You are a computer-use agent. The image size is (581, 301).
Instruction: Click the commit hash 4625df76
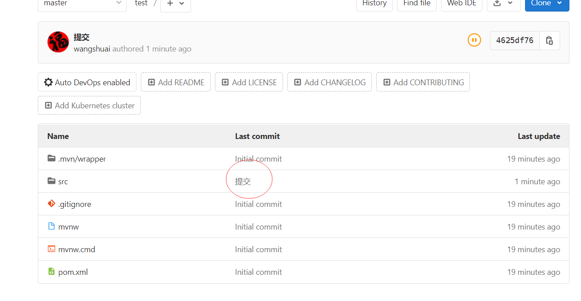tap(515, 40)
